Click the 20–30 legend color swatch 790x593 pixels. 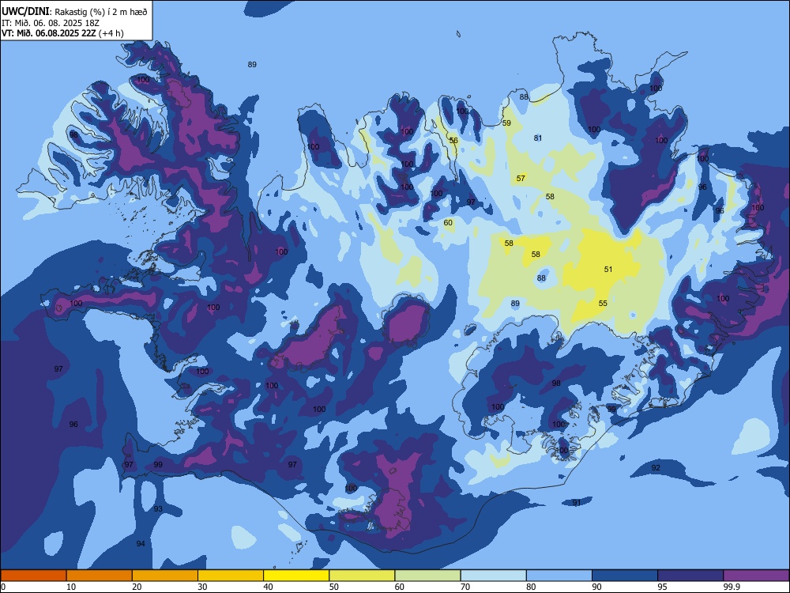[165, 576]
